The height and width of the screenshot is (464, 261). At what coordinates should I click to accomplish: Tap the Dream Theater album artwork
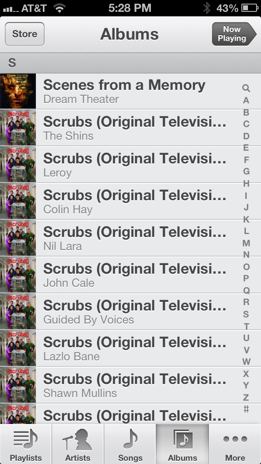coord(18,91)
